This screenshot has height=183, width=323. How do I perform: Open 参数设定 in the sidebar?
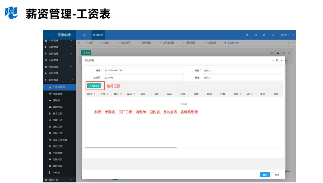click(60, 166)
